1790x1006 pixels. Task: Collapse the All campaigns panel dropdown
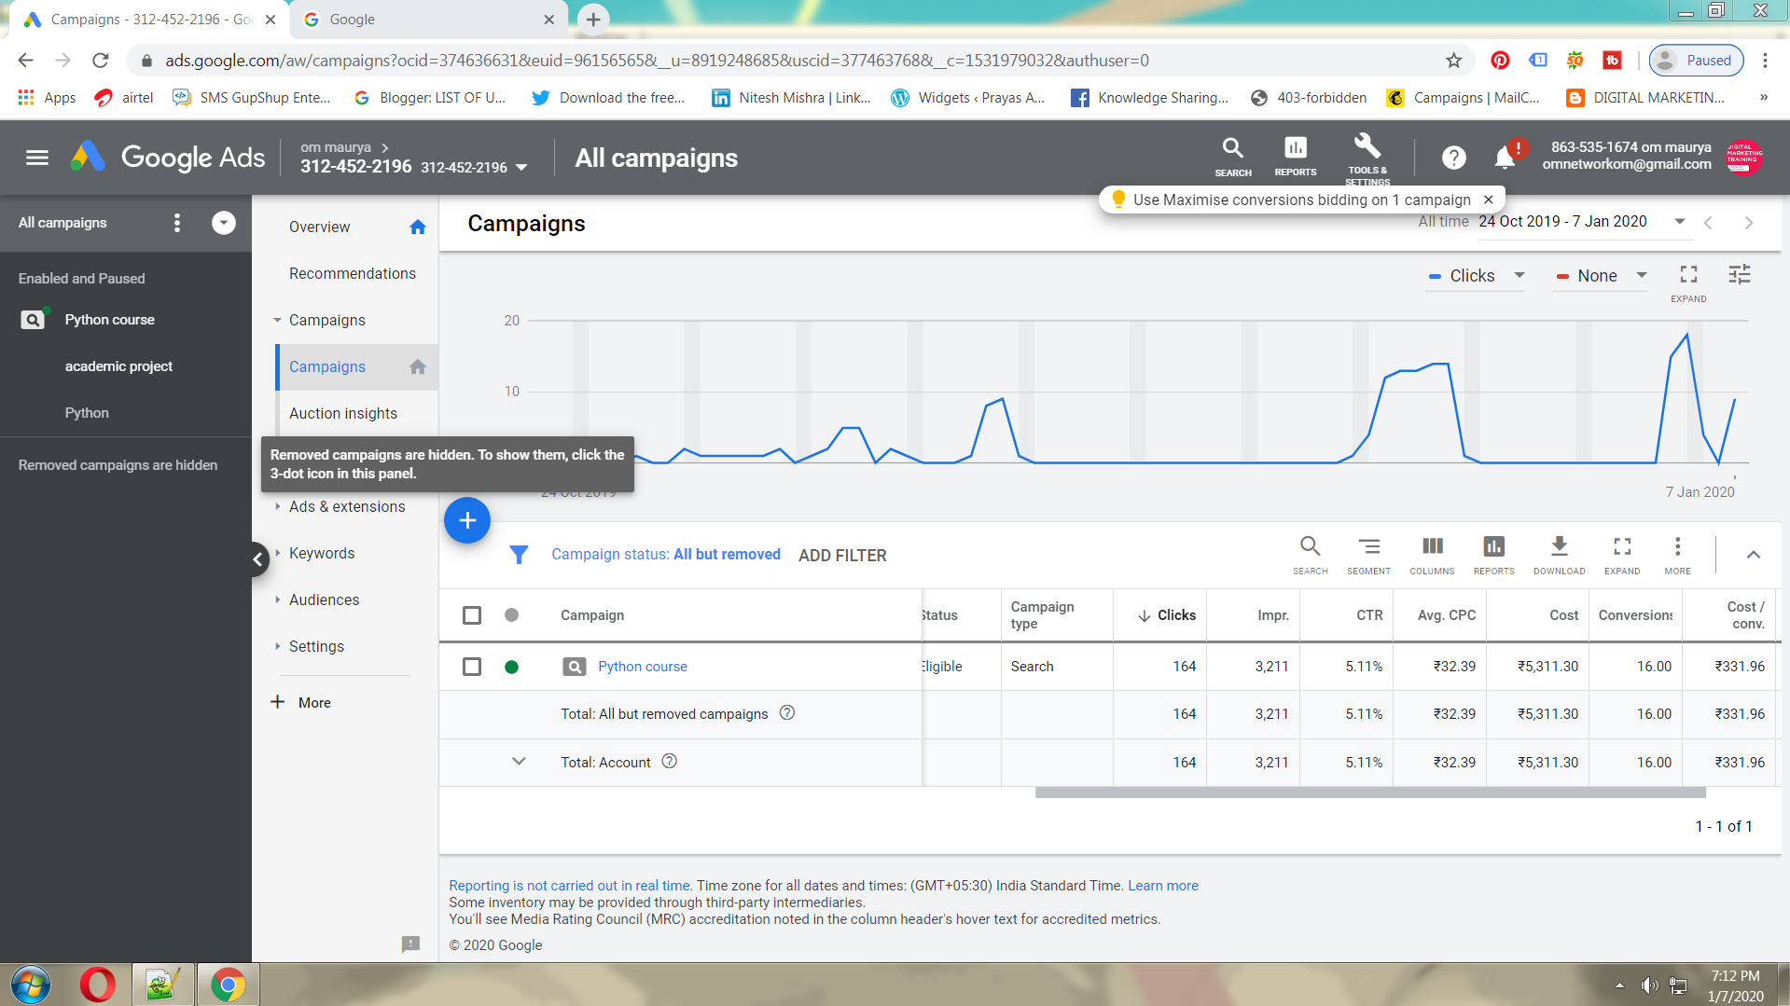[224, 223]
